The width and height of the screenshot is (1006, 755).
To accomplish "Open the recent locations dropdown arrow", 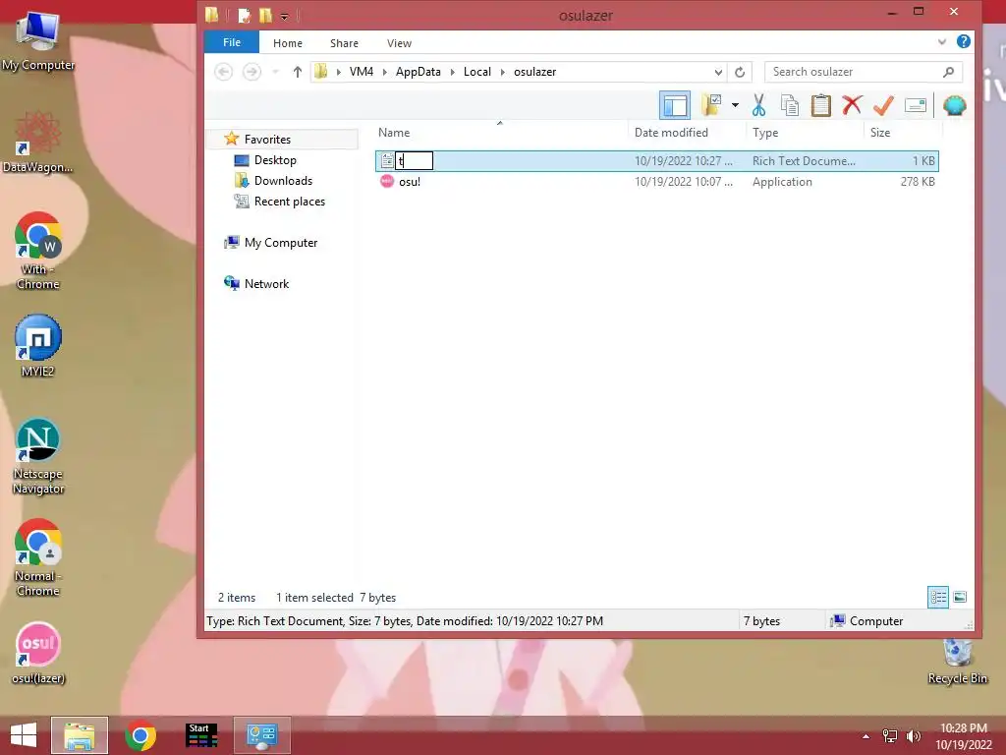I will click(276, 72).
